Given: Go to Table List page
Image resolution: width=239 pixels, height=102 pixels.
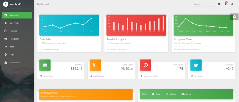Looking at the screenshot, I should [x=17, y=31].
